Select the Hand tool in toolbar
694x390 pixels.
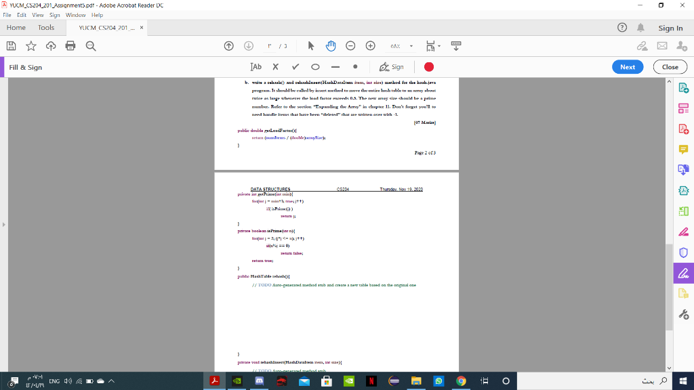(331, 46)
